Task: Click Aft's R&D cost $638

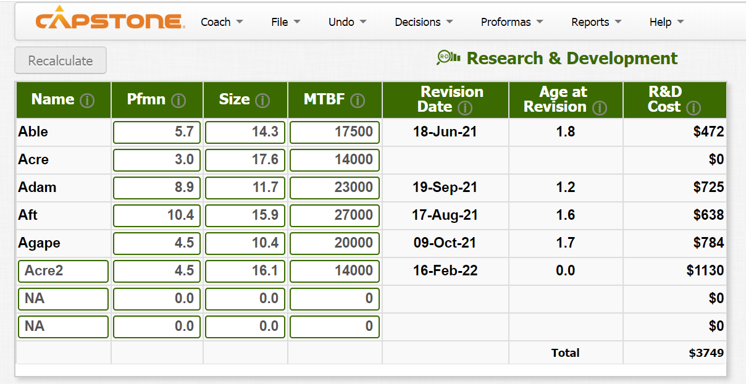Action: click(708, 215)
